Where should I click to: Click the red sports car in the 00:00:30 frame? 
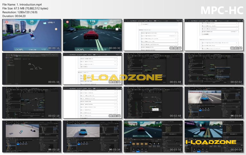[x=91, y=35]
